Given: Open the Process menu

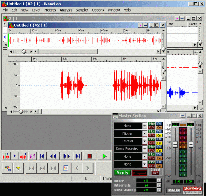Looking at the screenshot, I should pyautogui.click(x=50, y=10).
